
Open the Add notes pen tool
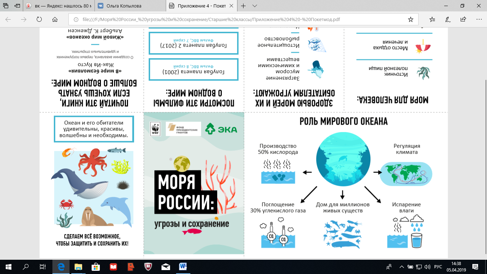tap(448, 19)
